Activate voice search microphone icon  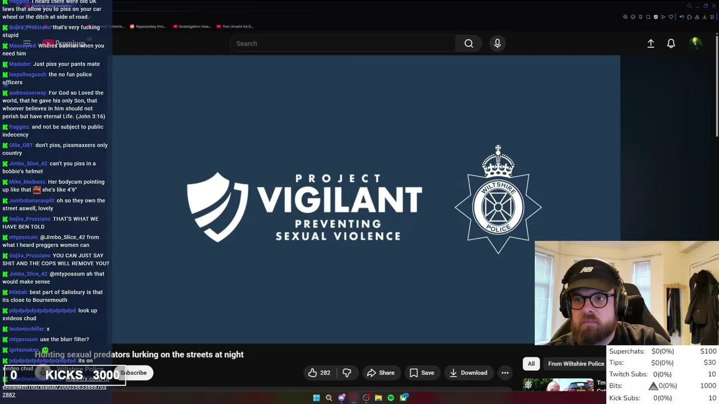point(498,43)
